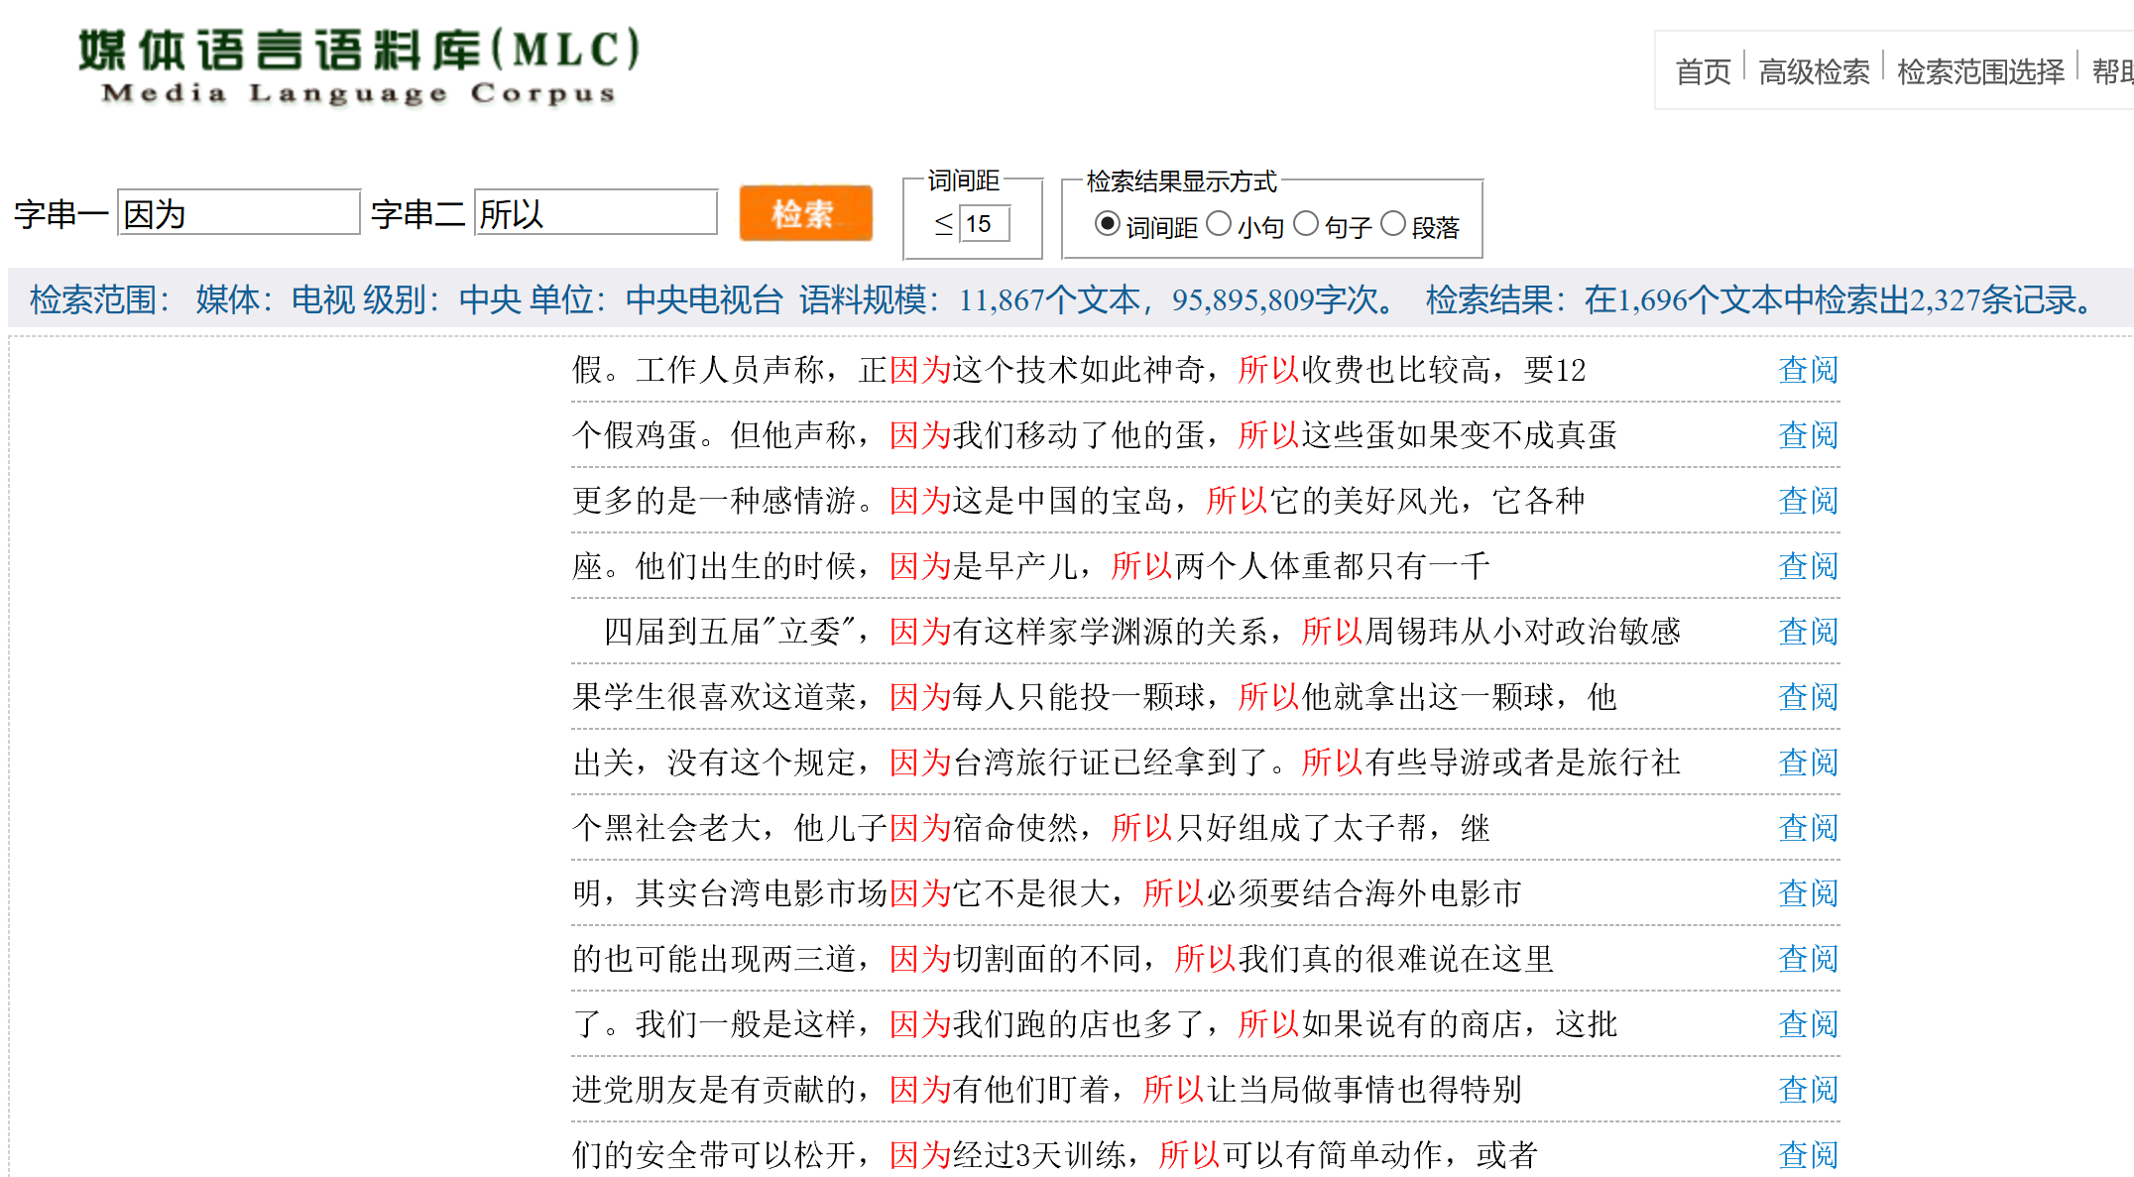
Task: Click the orange 检索 search button
Action: (805, 213)
